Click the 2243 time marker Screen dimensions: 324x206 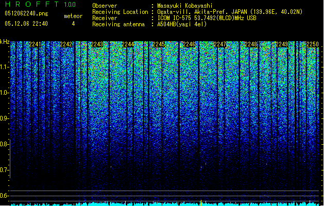tap(97, 44)
